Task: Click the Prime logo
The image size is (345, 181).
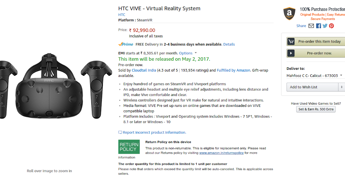Action: [126, 44]
